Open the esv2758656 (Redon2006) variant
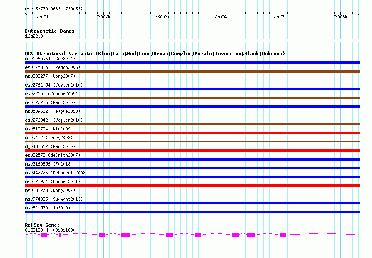This screenshot has height=258, width=372. pos(53,67)
